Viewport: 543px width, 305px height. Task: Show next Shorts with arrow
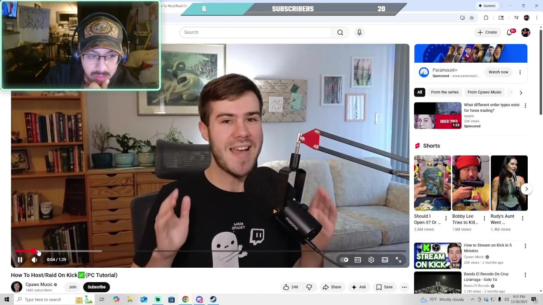(526, 189)
